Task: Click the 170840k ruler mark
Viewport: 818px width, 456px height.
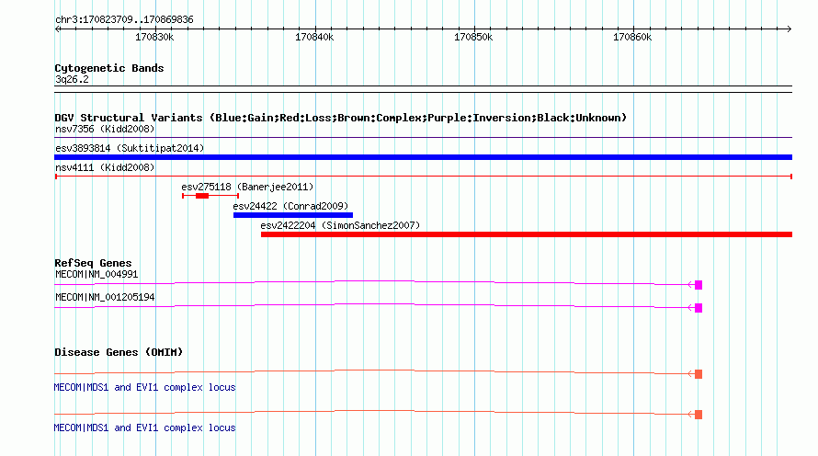Action: click(x=314, y=37)
